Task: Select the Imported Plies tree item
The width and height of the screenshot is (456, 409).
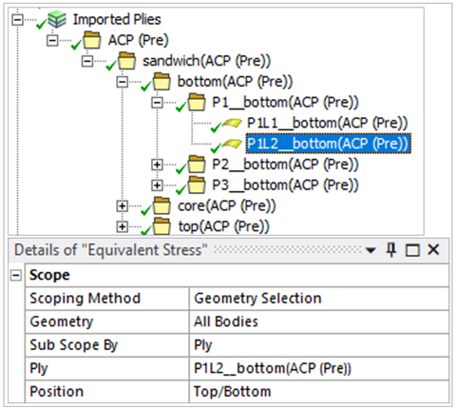Action: [117, 19]
